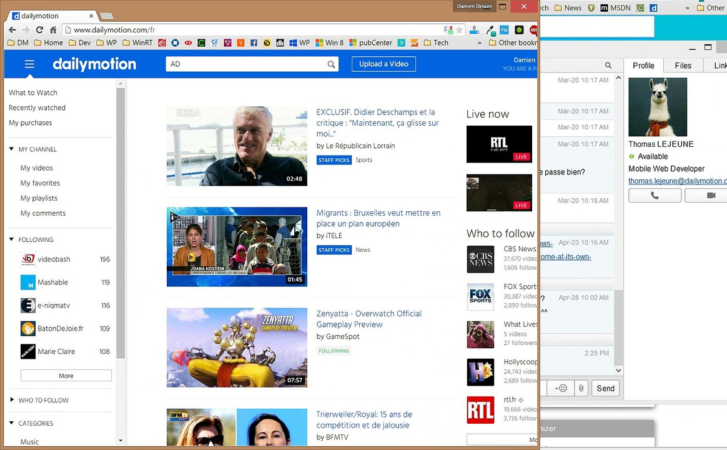Image resolution: width=727 pixels, height=450 pixels.
Task: Open My videos
Action: (37, 168)
